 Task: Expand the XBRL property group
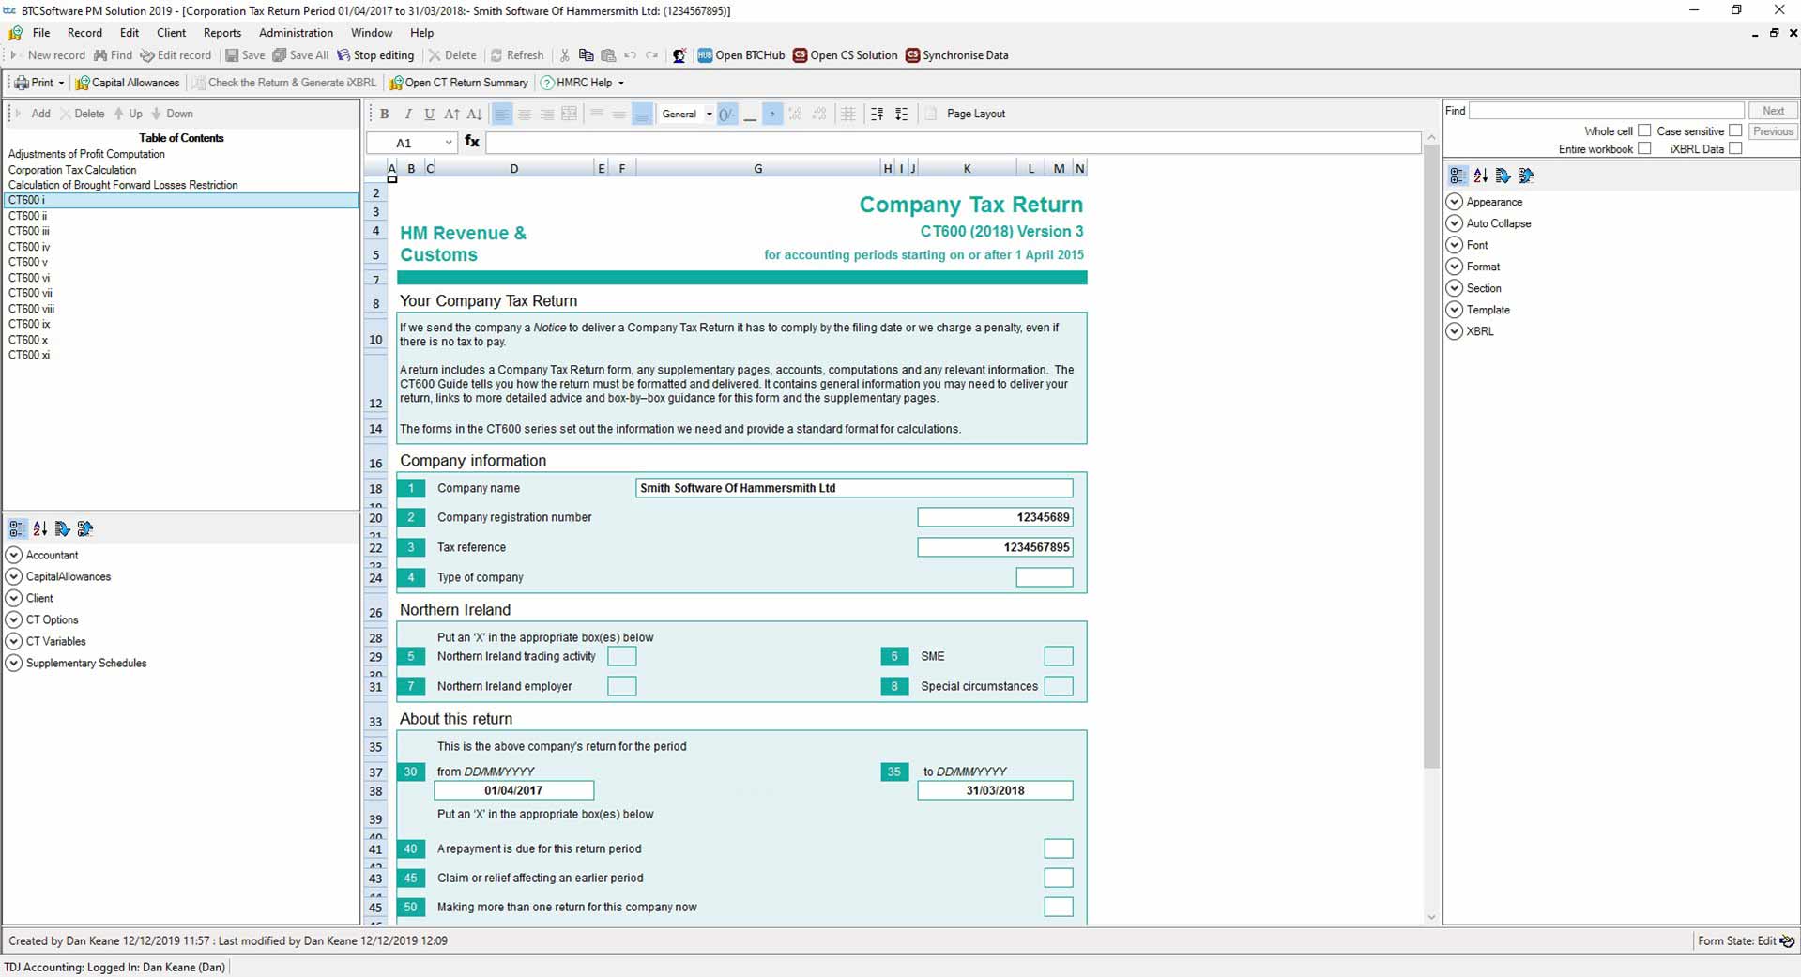point(1454,331)
